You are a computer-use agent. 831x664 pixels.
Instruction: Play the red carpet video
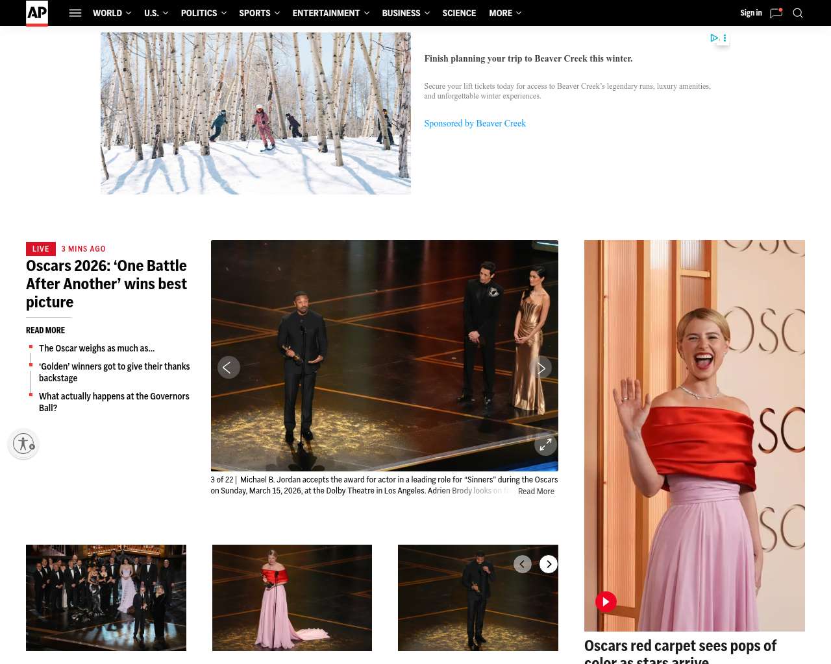606,602
